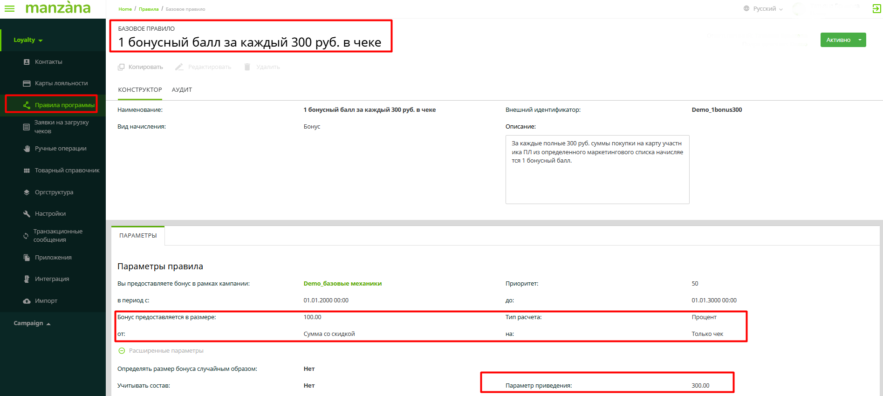Expand the Campaign sidebar section

click(32, 323)
